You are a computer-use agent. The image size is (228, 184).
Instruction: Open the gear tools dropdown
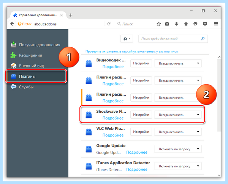[x=127, y=39]
